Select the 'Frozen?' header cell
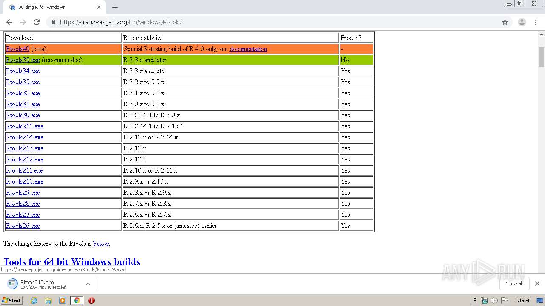Image resolution: width=545 pixels, height=306 pixels. point(356,38)
